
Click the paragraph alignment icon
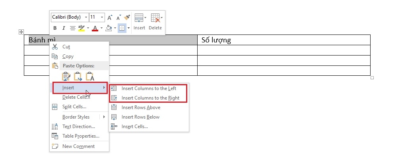point(73,28)
